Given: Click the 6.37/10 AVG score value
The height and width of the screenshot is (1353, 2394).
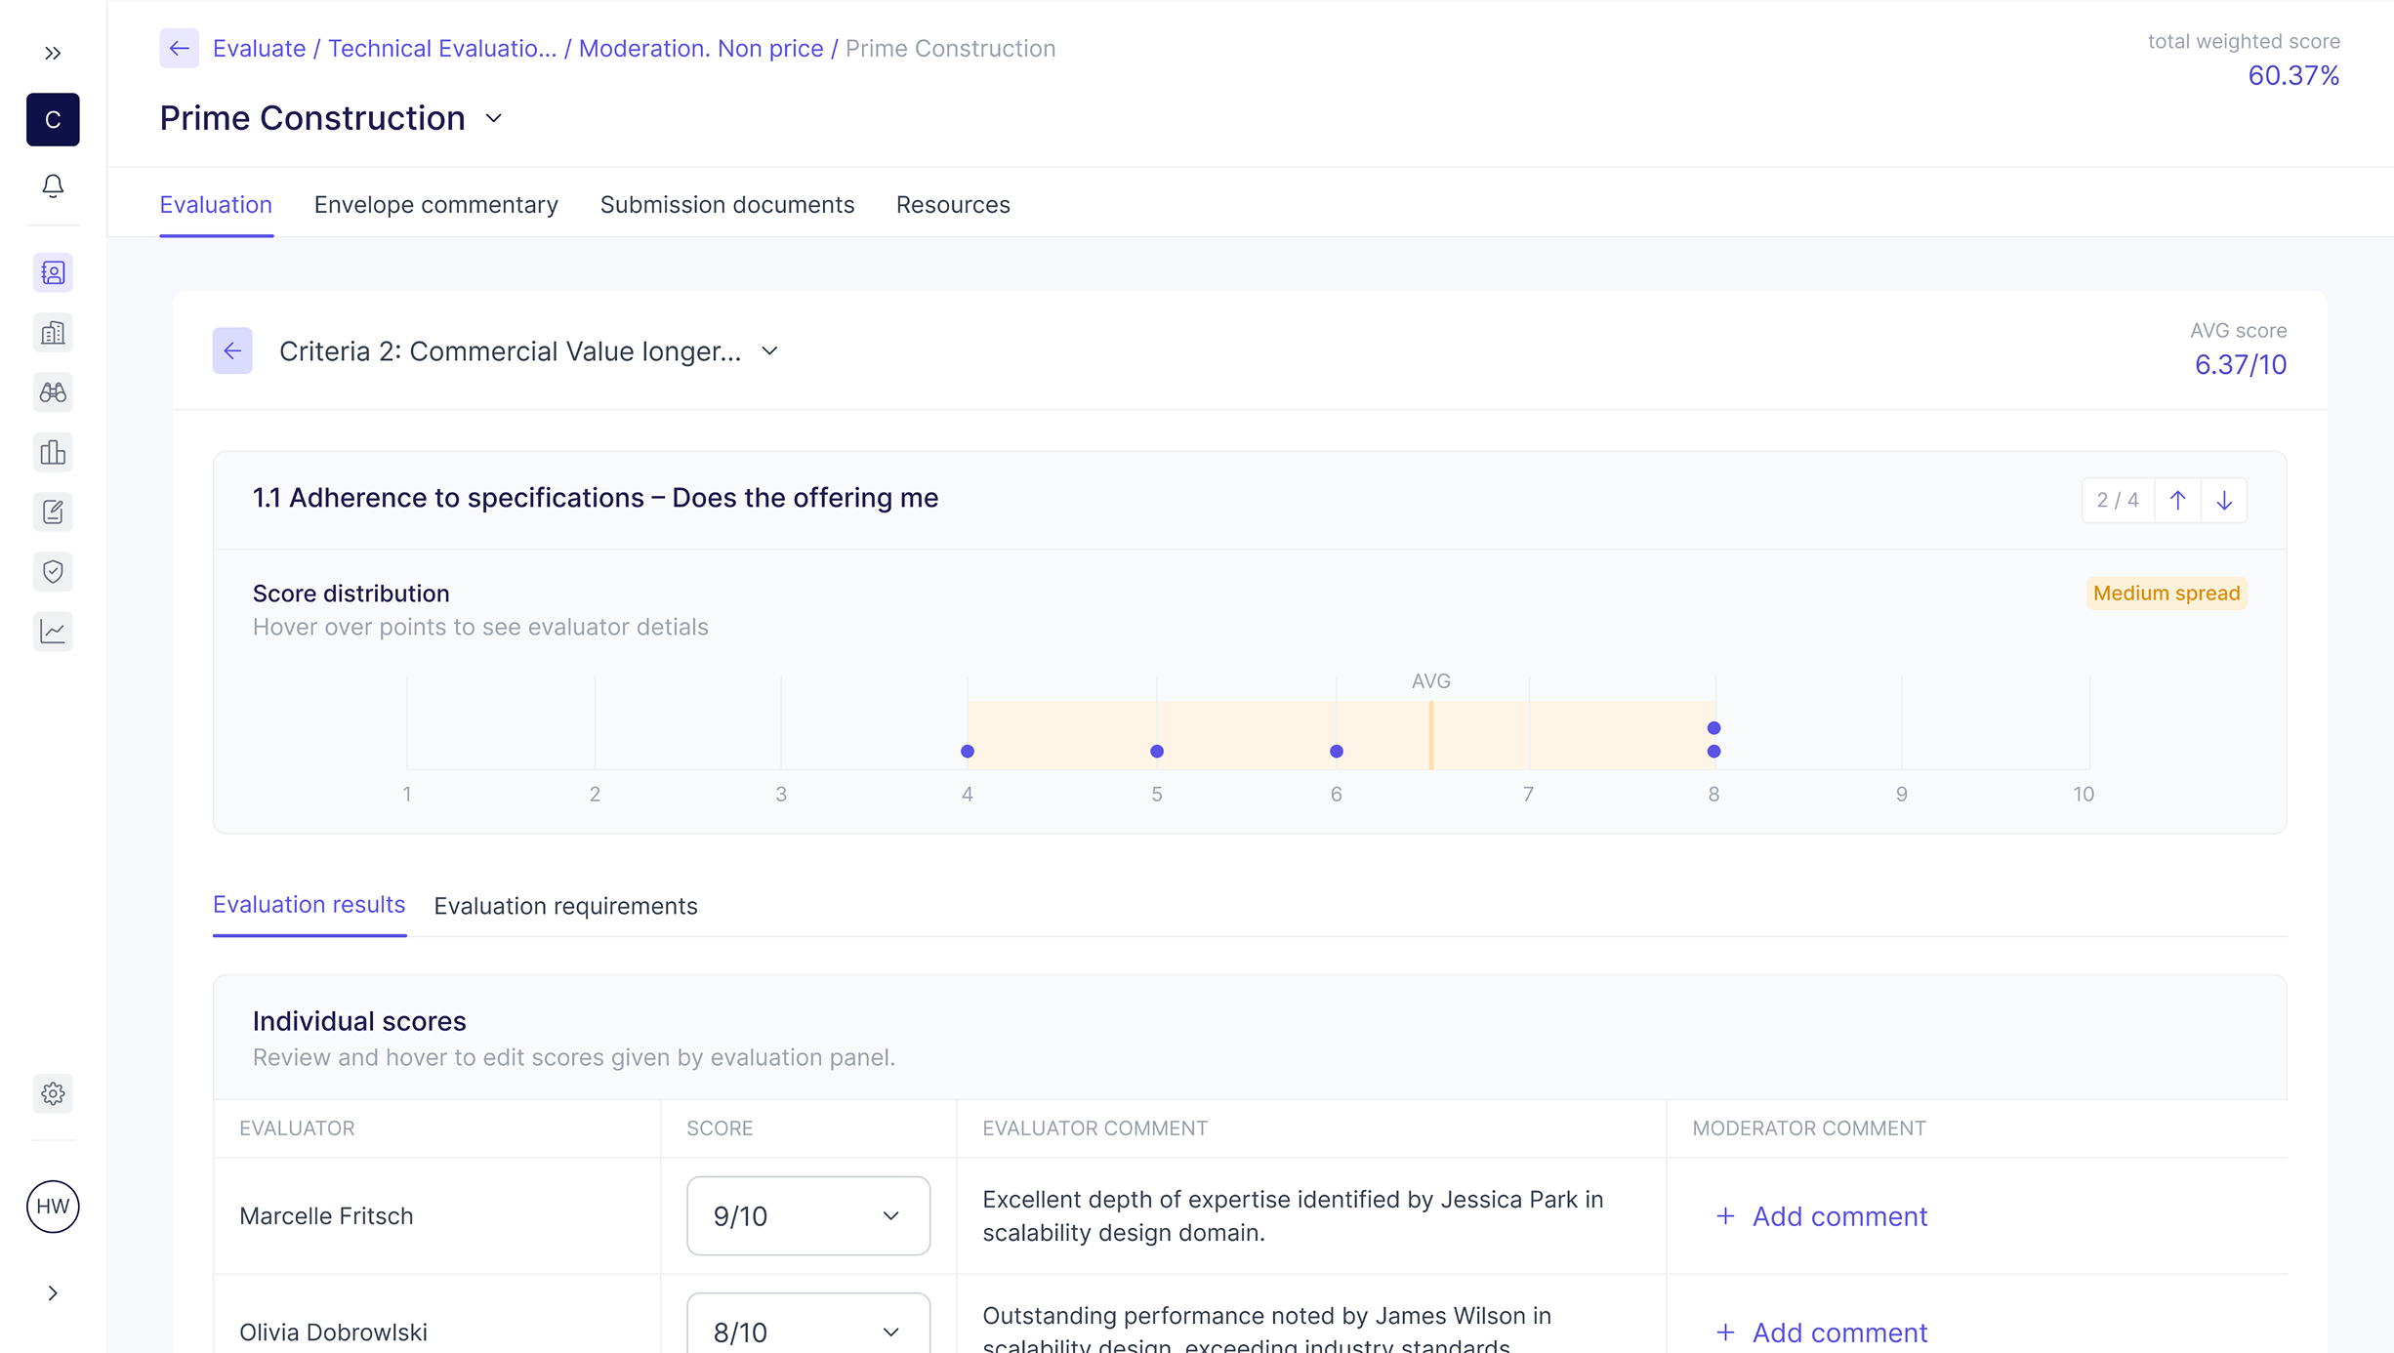Looking at the screenshot, I should (2240, 364).
